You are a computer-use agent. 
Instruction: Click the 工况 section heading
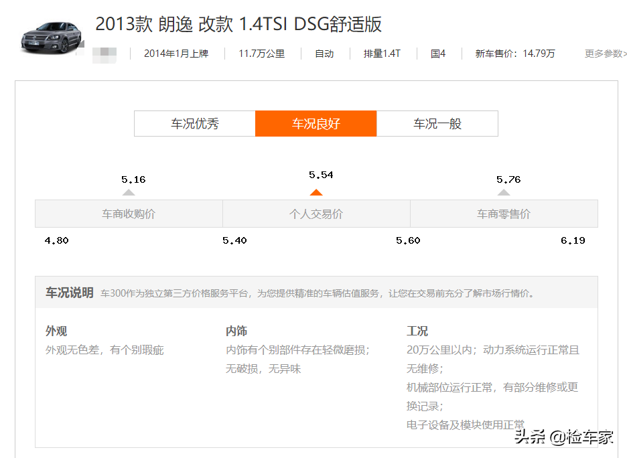pyautogui.click(x=417, y=331)
